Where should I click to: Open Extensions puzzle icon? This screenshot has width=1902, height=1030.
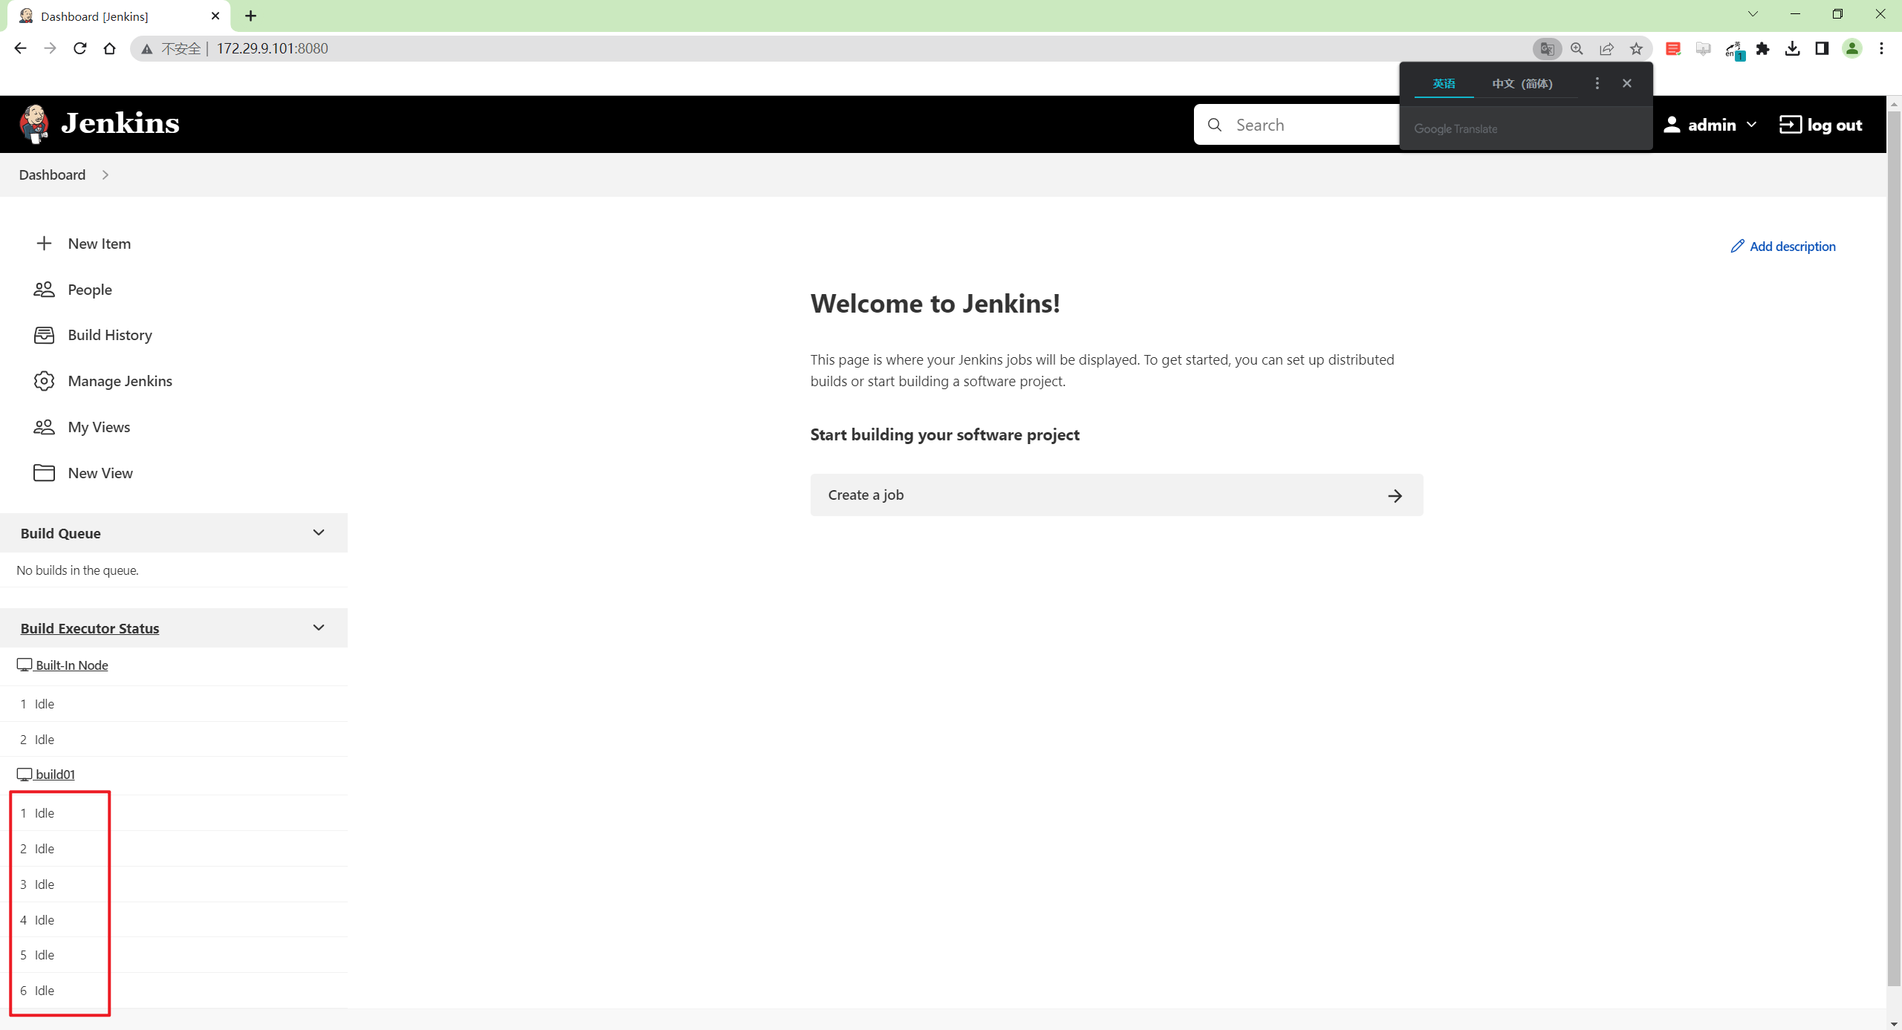1762,49
